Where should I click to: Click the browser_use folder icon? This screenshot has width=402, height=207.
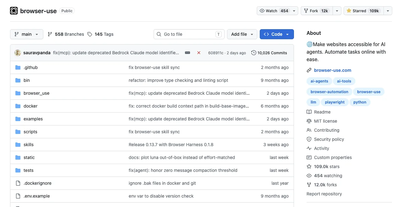click(18, 93)
